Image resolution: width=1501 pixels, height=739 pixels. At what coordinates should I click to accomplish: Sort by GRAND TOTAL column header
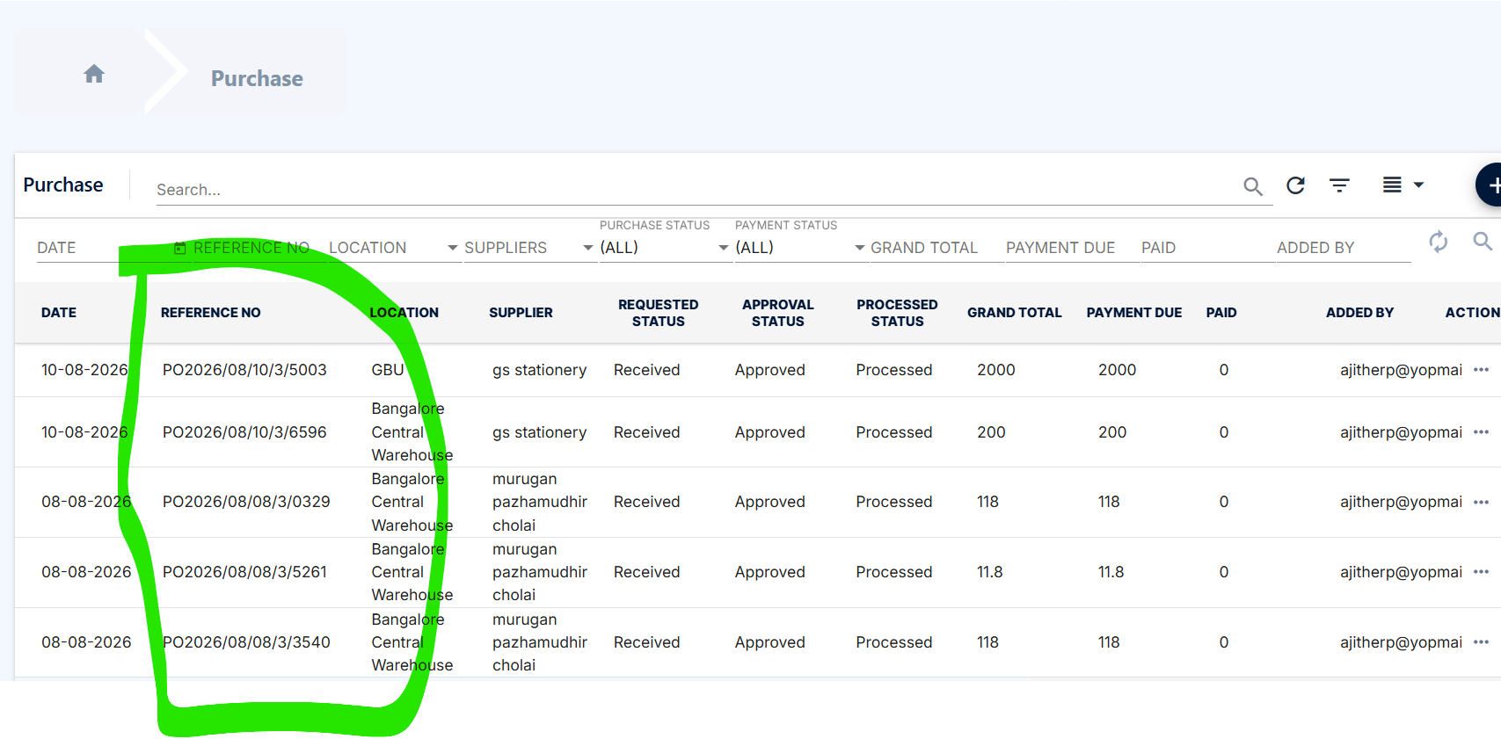[1015, 313]
